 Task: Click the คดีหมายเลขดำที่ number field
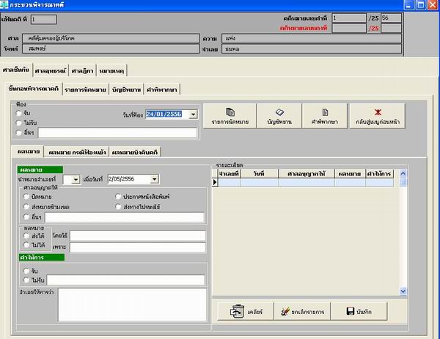349,18
